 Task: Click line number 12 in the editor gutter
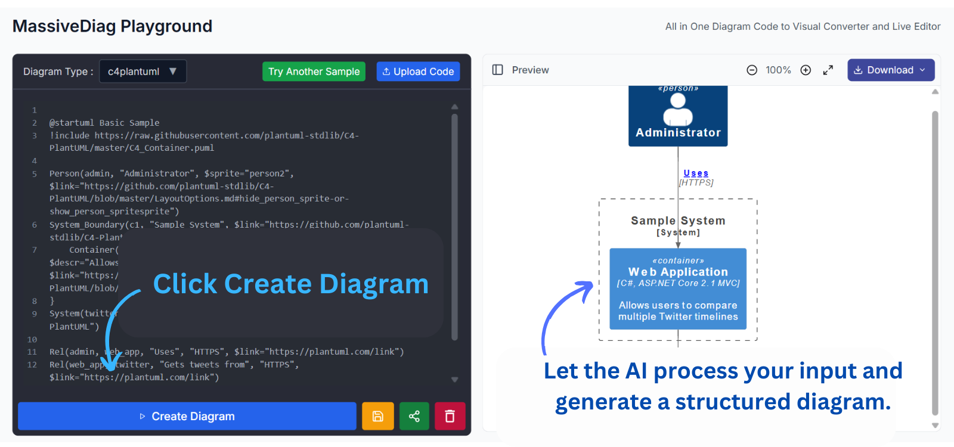pos(32,365)
